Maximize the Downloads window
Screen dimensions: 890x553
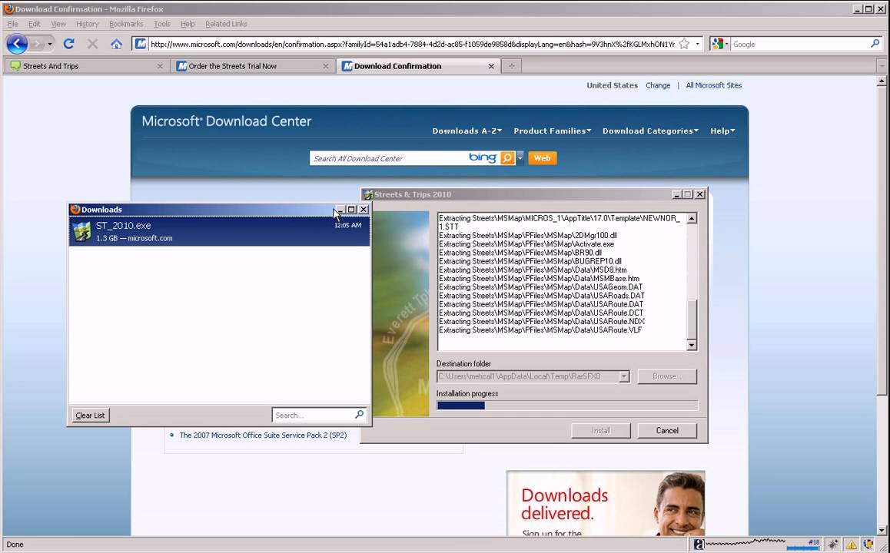click(351, 209)
